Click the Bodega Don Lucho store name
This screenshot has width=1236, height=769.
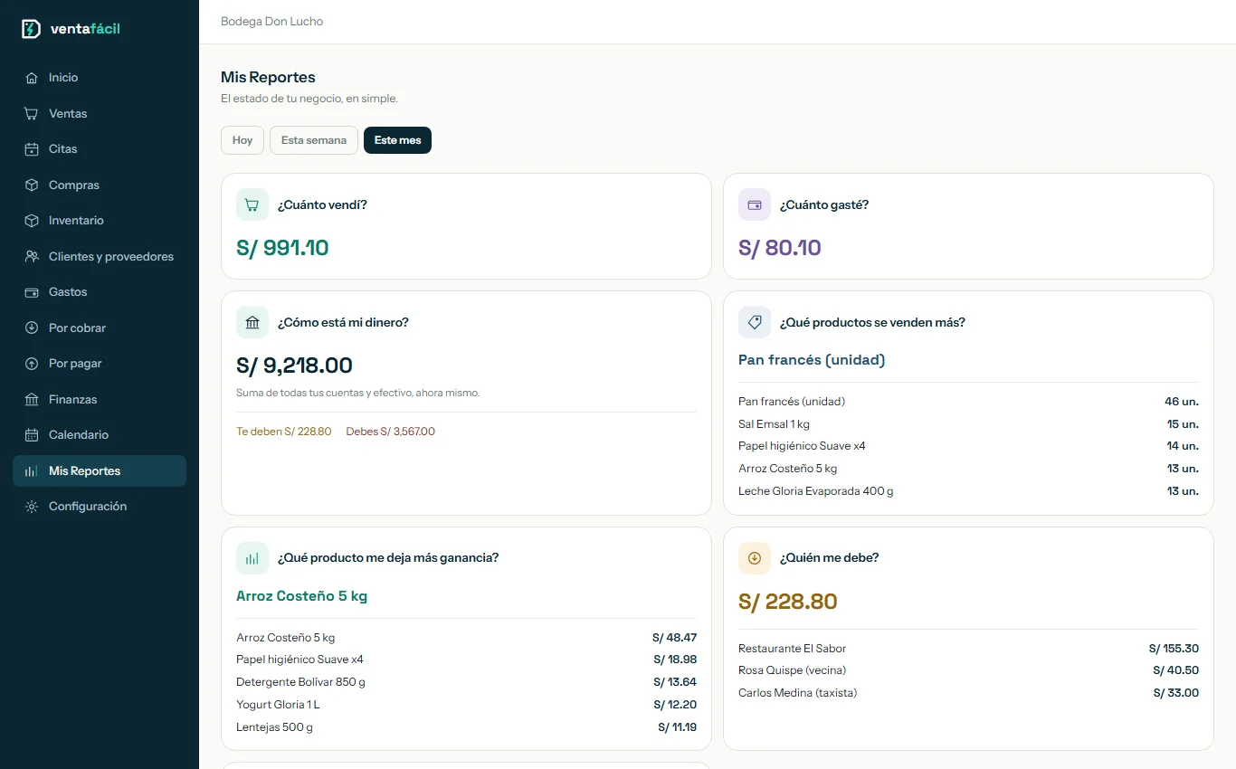(271, 22)
